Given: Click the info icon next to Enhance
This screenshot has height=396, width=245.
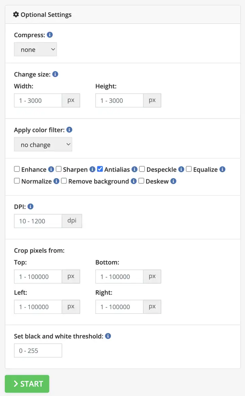Looking at the screenshot, I should click(x=51, y=169).
